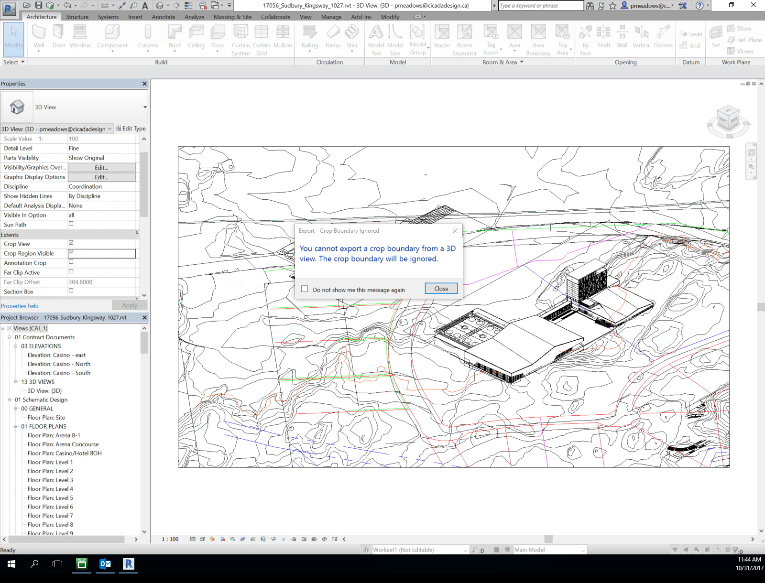Enable the Section Box checkbox

pyautogui.click(x=71, y=291)
